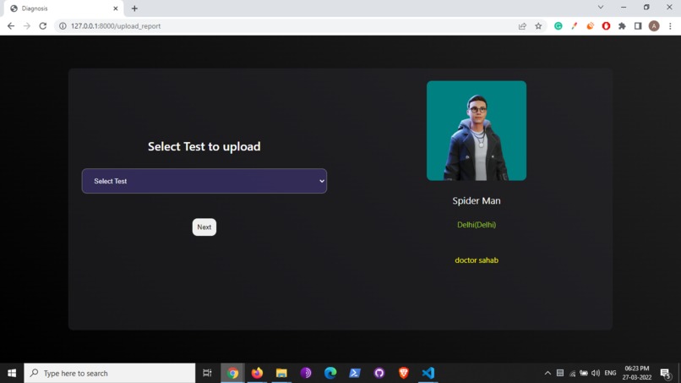Open the Extensions puzzle piece menu
This screenshot has width=681, height=383.
[x=623, y=26]
